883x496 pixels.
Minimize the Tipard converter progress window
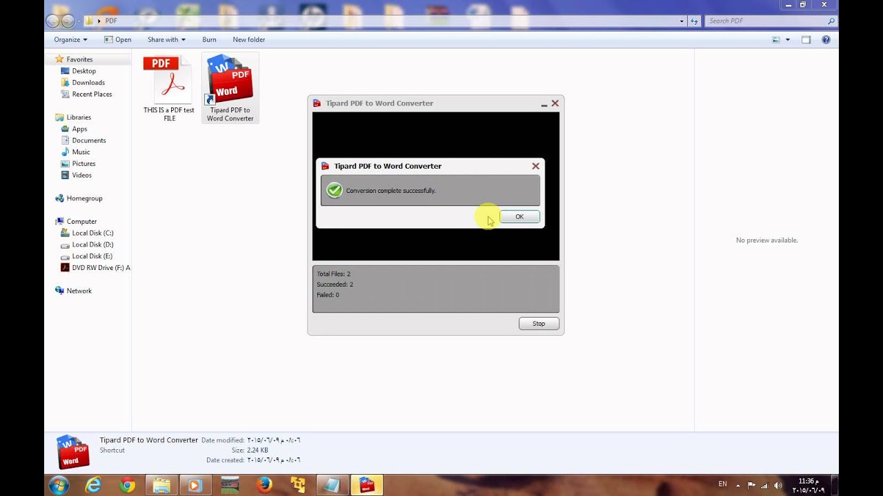(544, 104)
